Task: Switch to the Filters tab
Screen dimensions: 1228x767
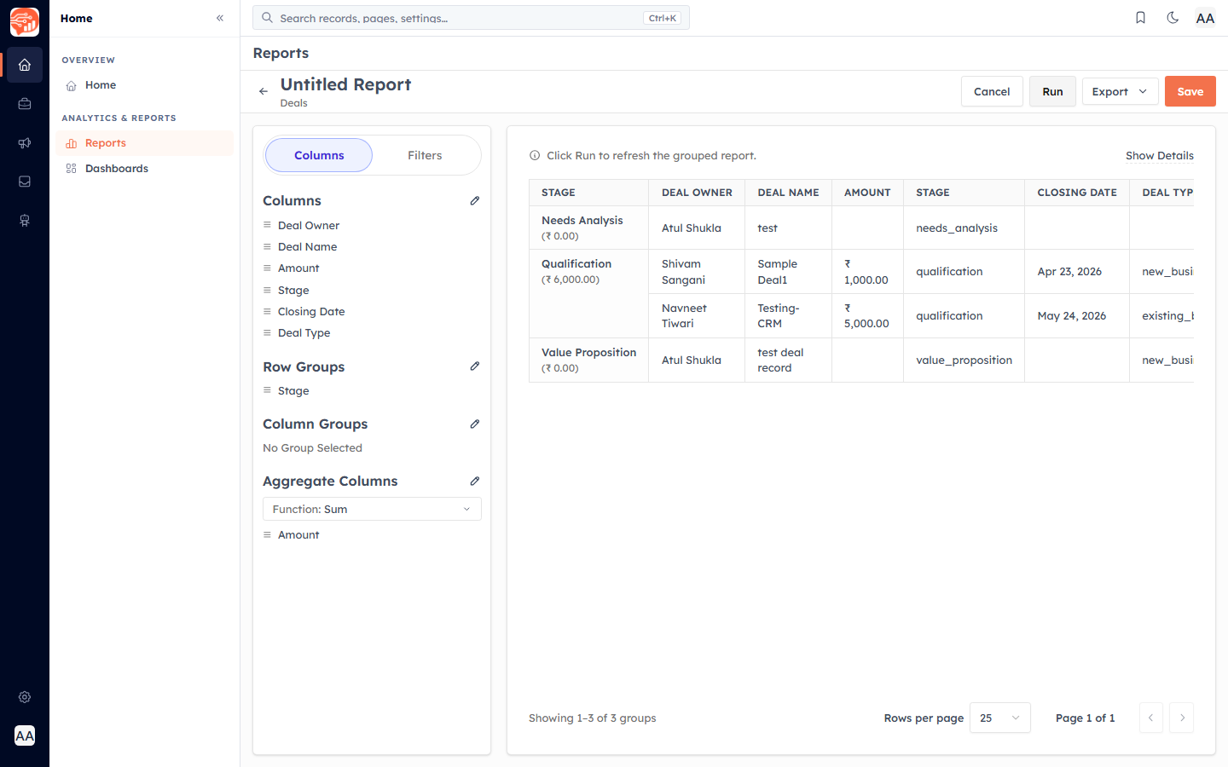Action: 425,155
